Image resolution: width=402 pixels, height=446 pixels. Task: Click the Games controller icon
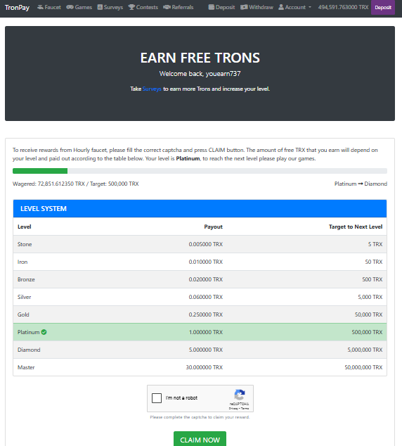coord(70,7)
